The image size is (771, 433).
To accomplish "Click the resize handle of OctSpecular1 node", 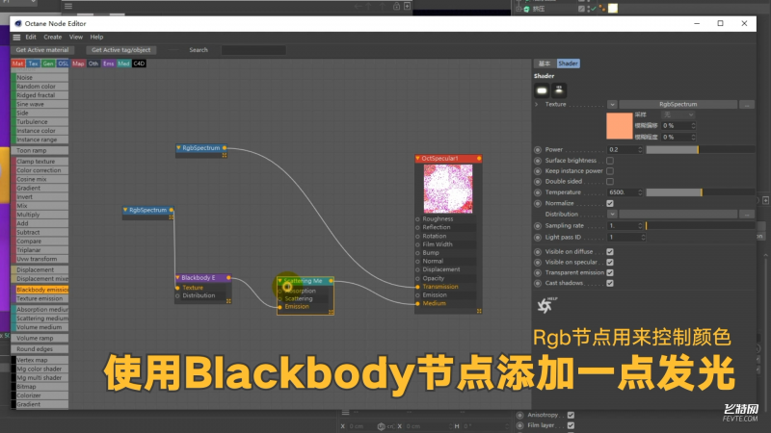I will tap(479, 311).
